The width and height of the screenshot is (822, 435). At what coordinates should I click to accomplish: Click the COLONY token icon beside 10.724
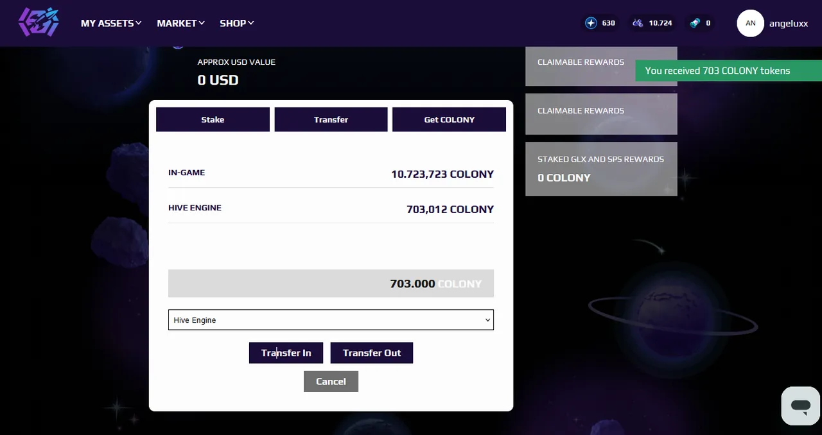638,23
